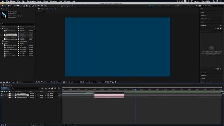Viewport: 224px width, 126px height.
Task: Expand selected Background.png layer twirl arrow
Action: pyautogui.click(x=8, y=96)
